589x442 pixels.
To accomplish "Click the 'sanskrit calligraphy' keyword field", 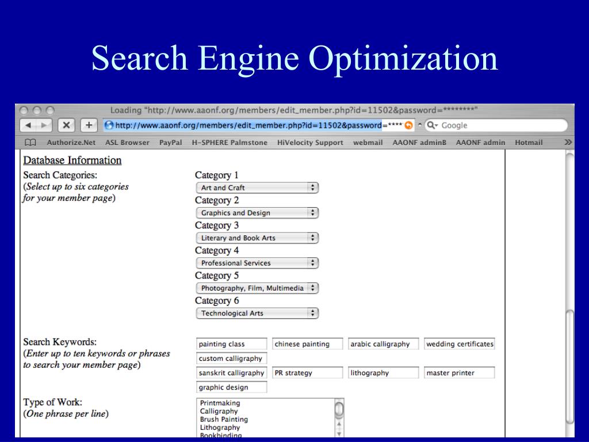I will pos(231,373).
